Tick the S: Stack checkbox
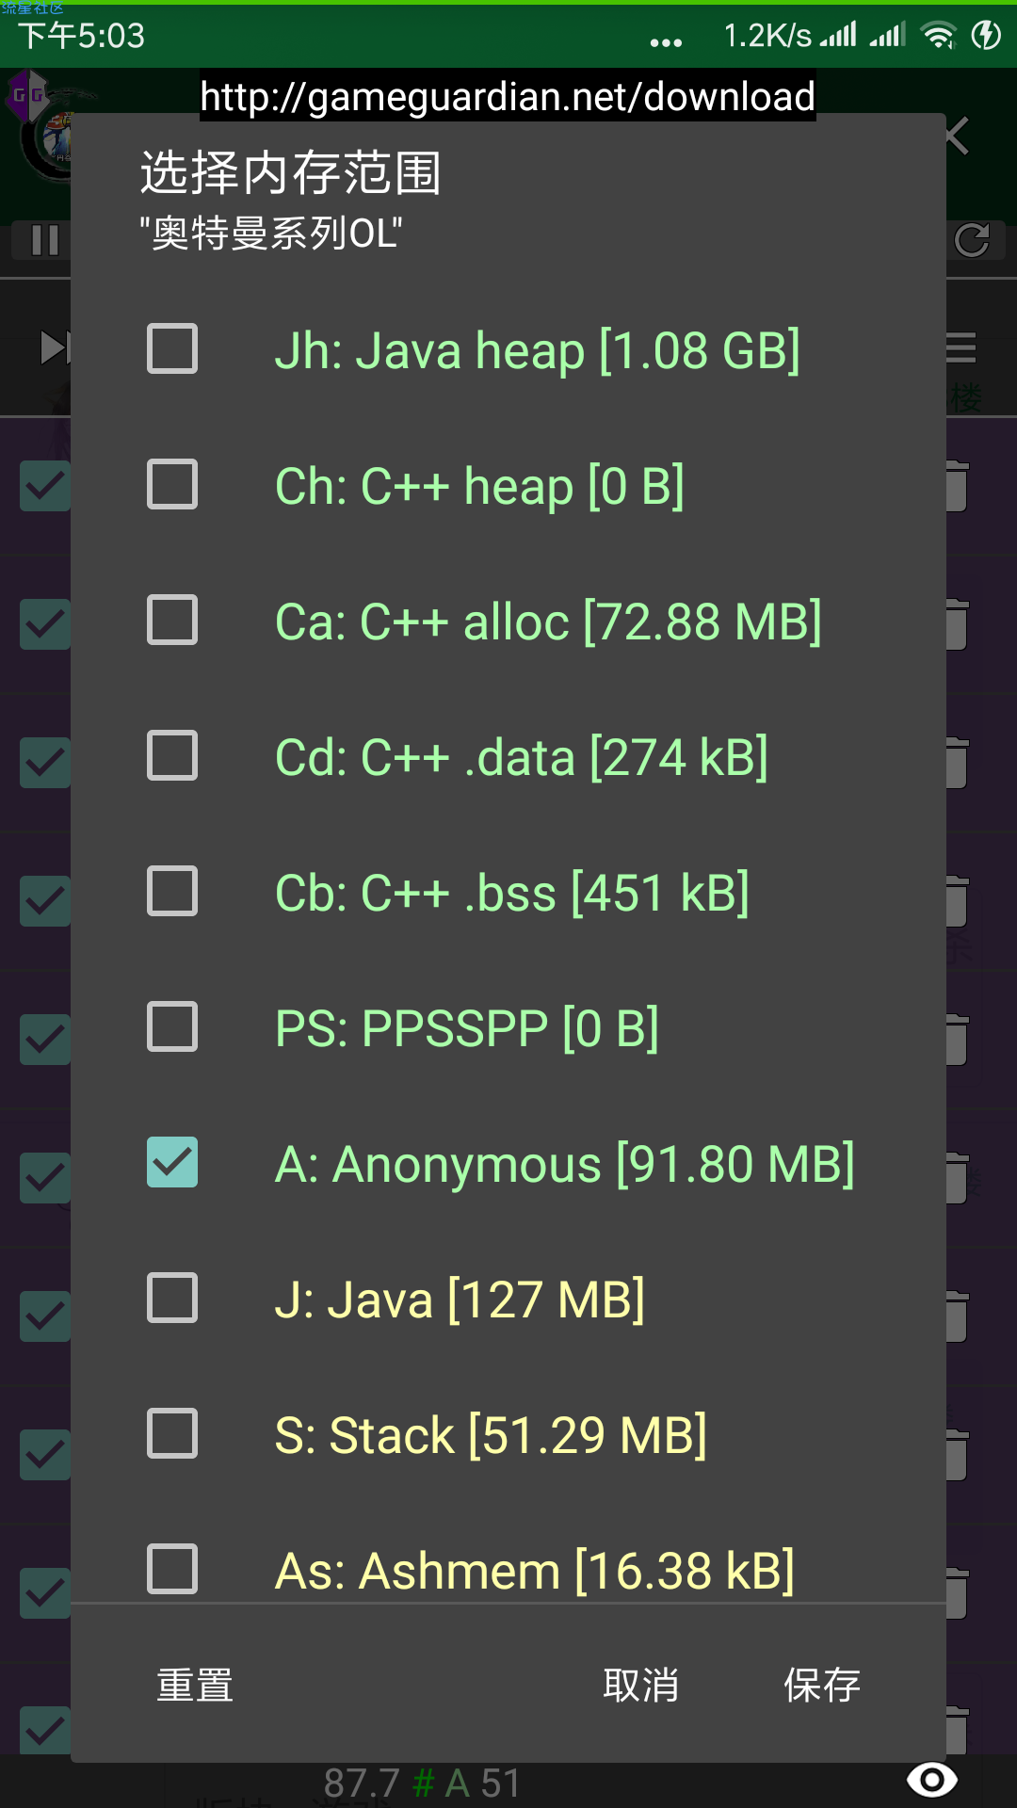Image resolution: width=1017 pixels, height=1808 pixels. tap(172, 1433)
